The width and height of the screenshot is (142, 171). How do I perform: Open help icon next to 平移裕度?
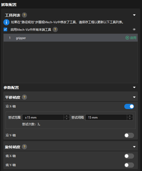click(x=24, y=97)
